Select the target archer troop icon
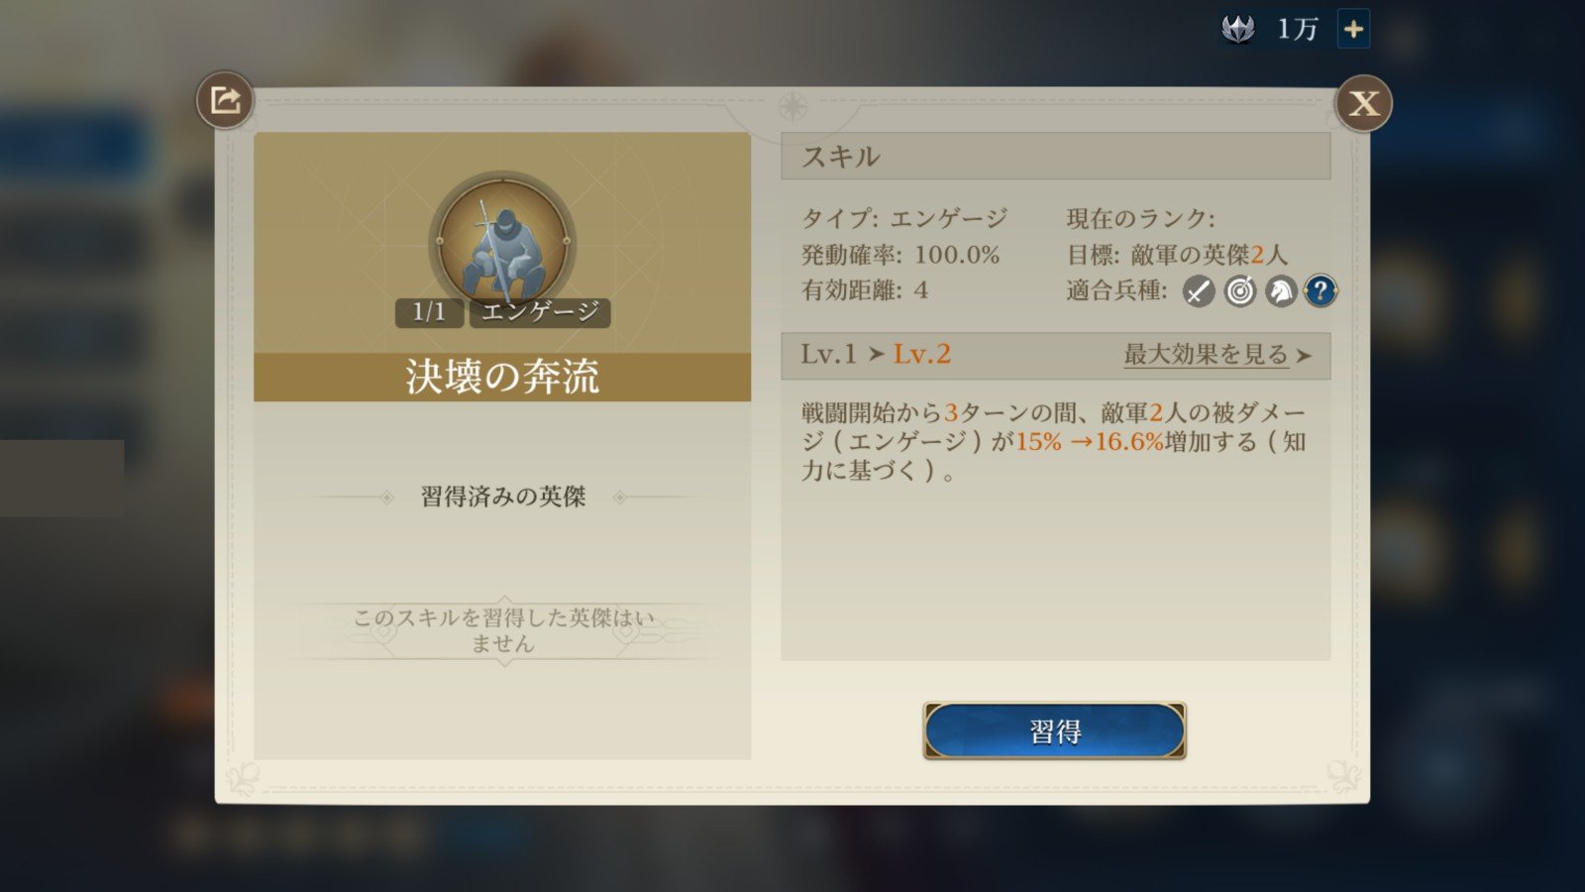The height and width of the screenshot is (892, 1585). click(1240, 290)
